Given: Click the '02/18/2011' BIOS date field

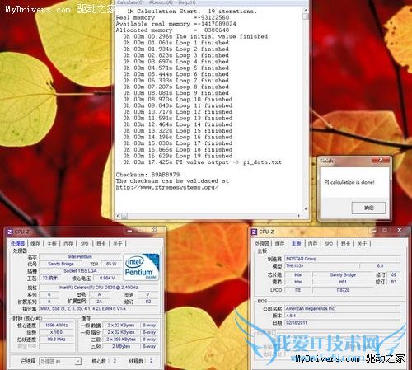Looking at the screenshot, I should pos(343,323).
